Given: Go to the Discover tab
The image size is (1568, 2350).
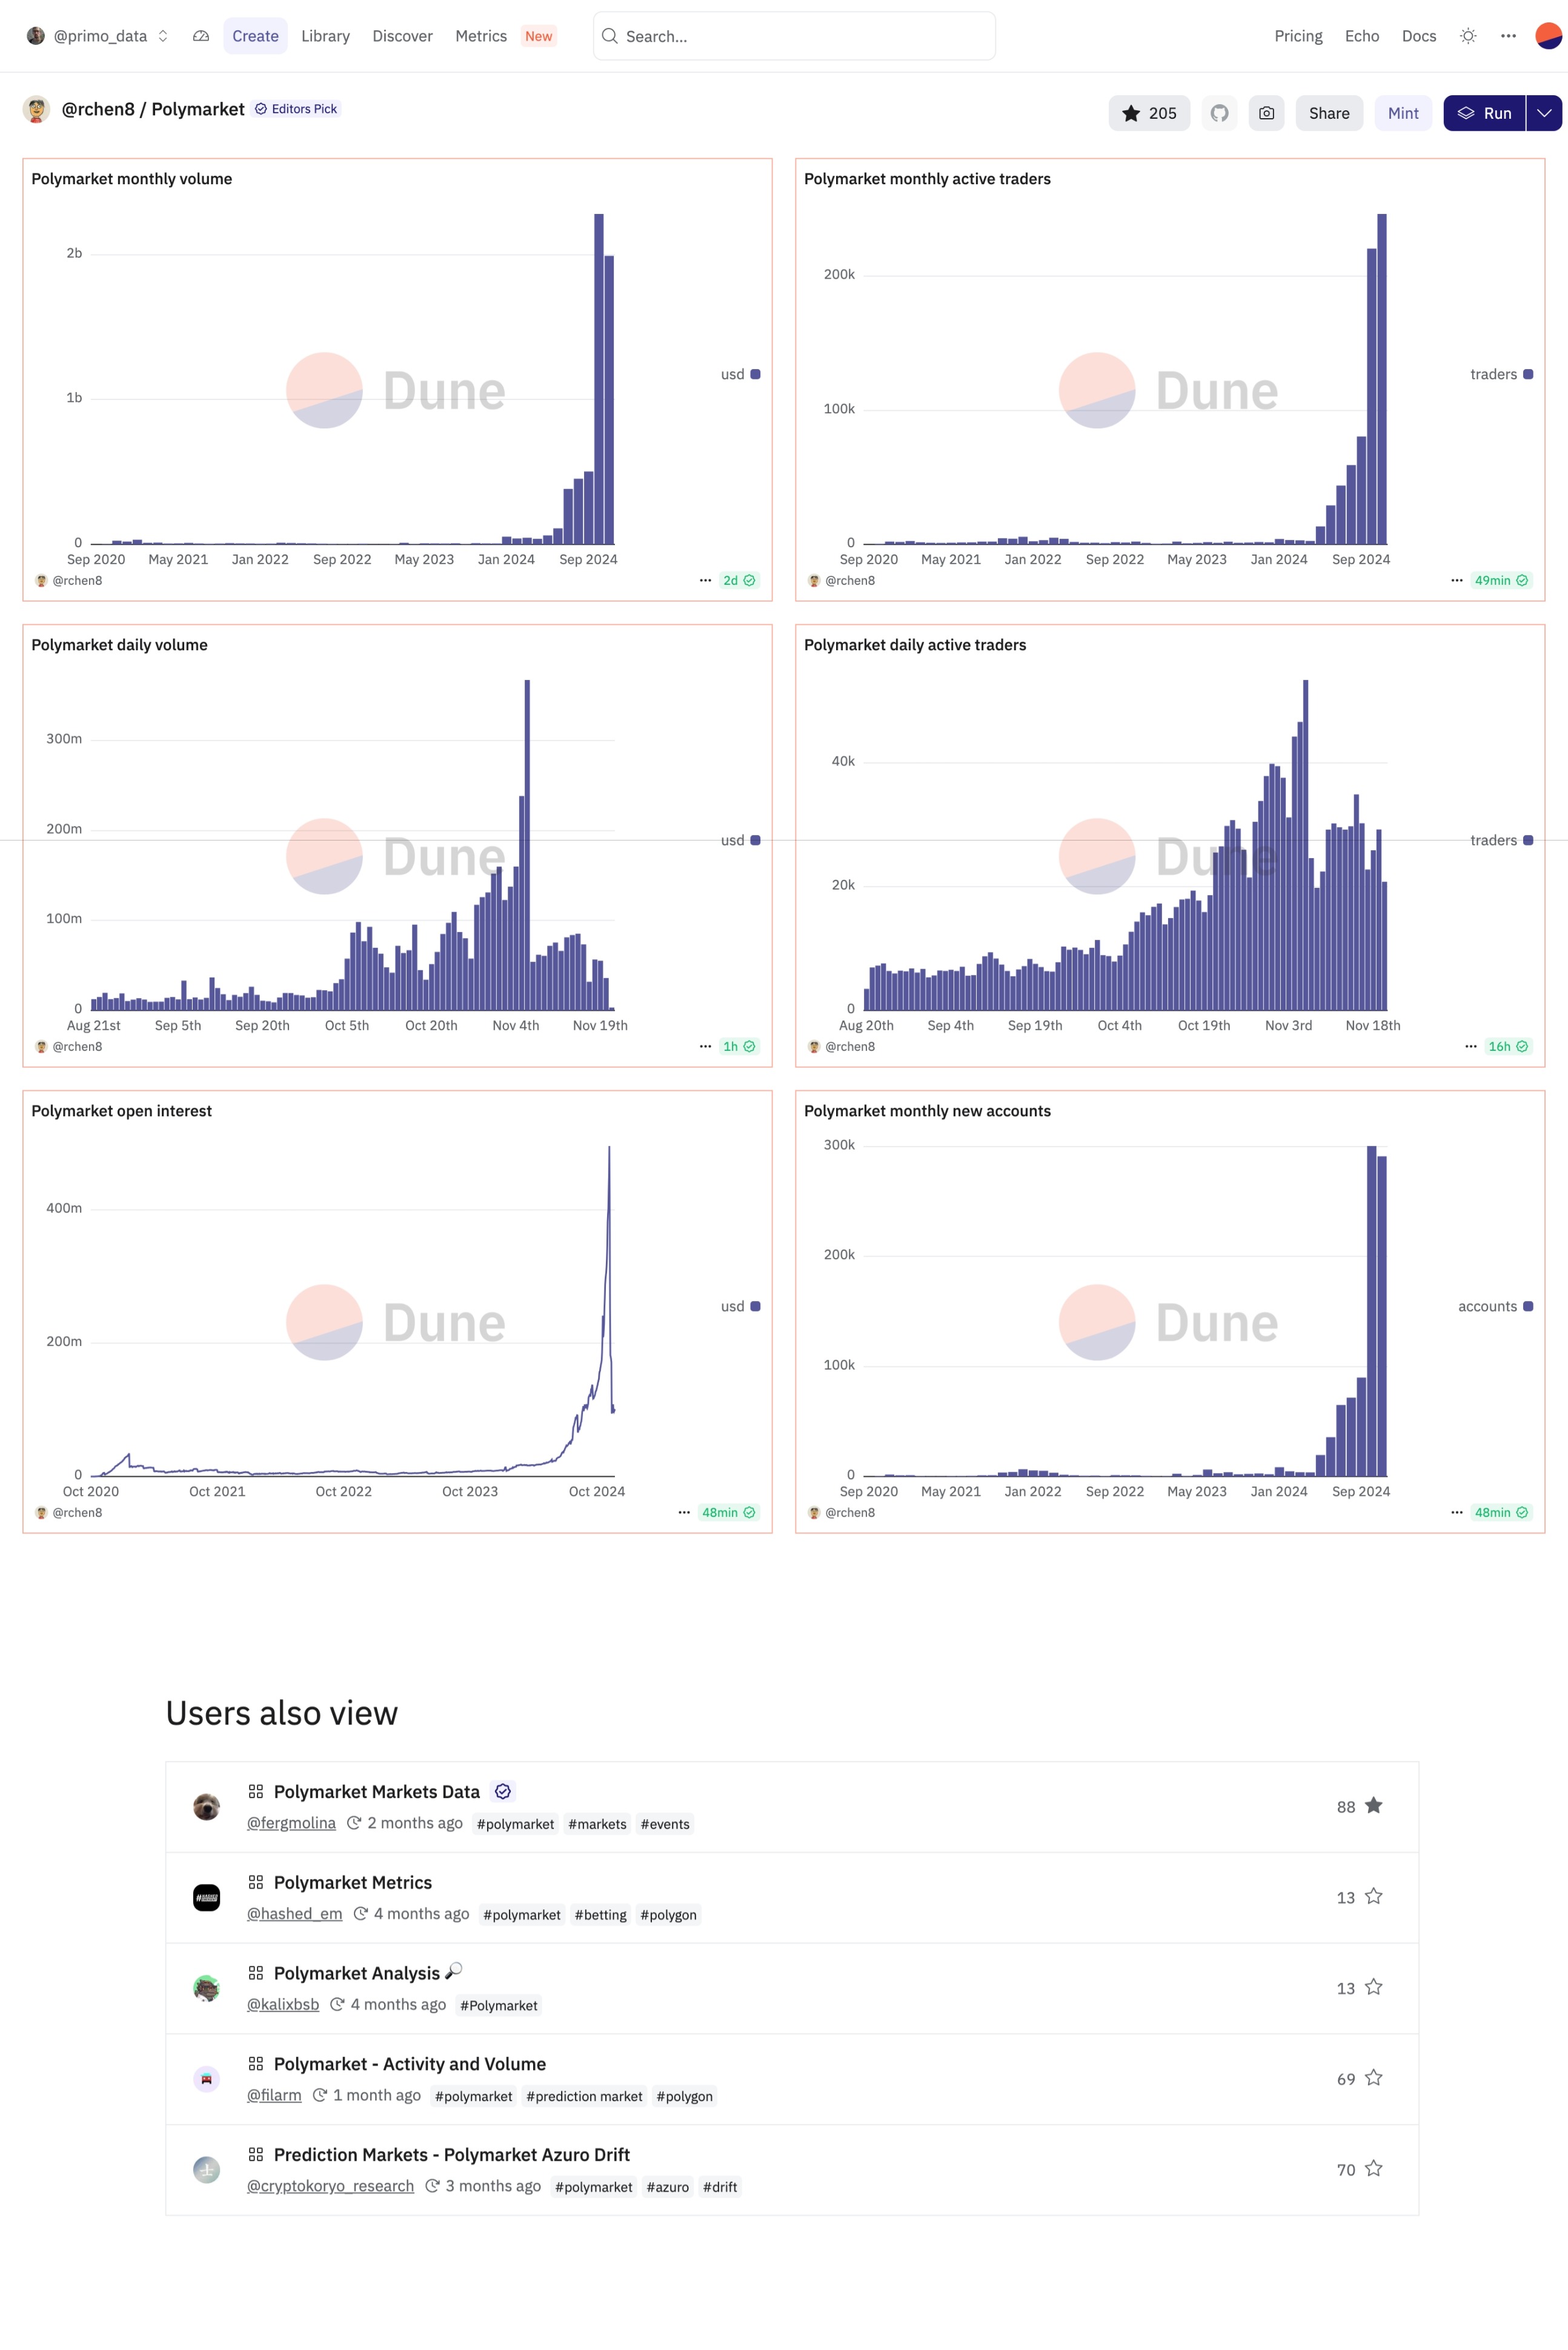Looking at the screenshot, I should pos(402,36).
